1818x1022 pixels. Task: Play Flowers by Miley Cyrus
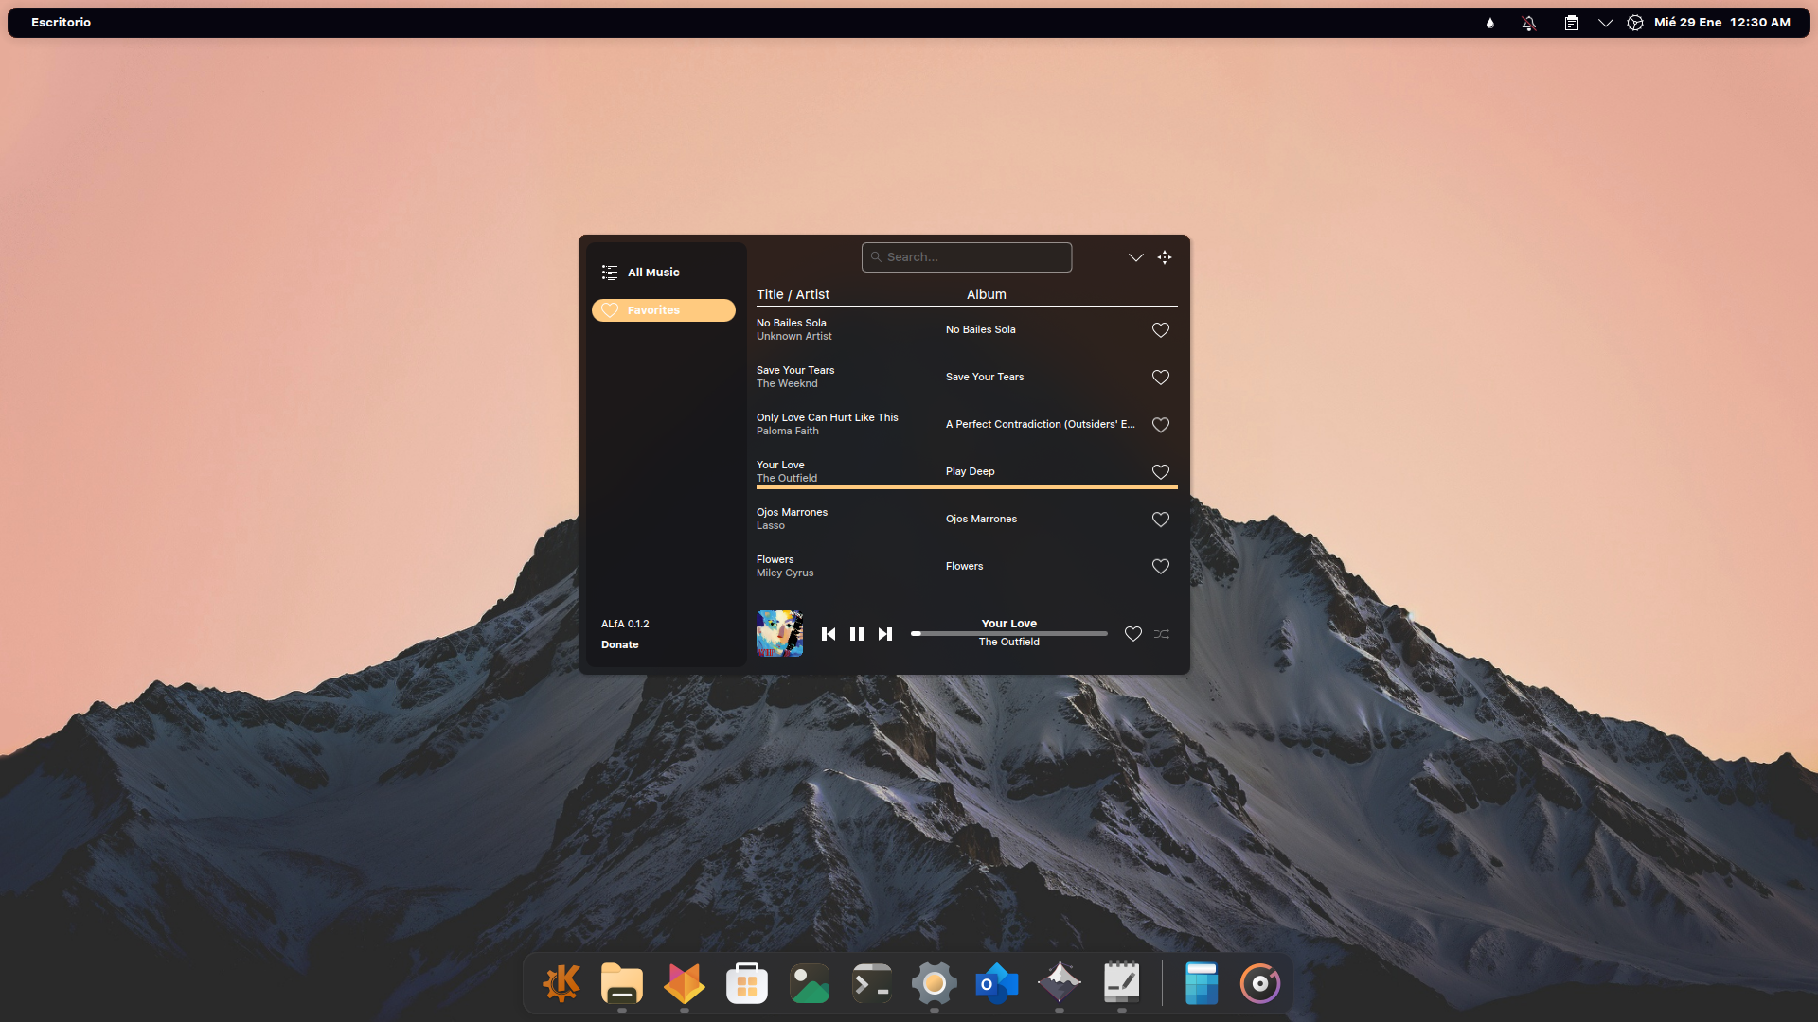coord(775,559)
